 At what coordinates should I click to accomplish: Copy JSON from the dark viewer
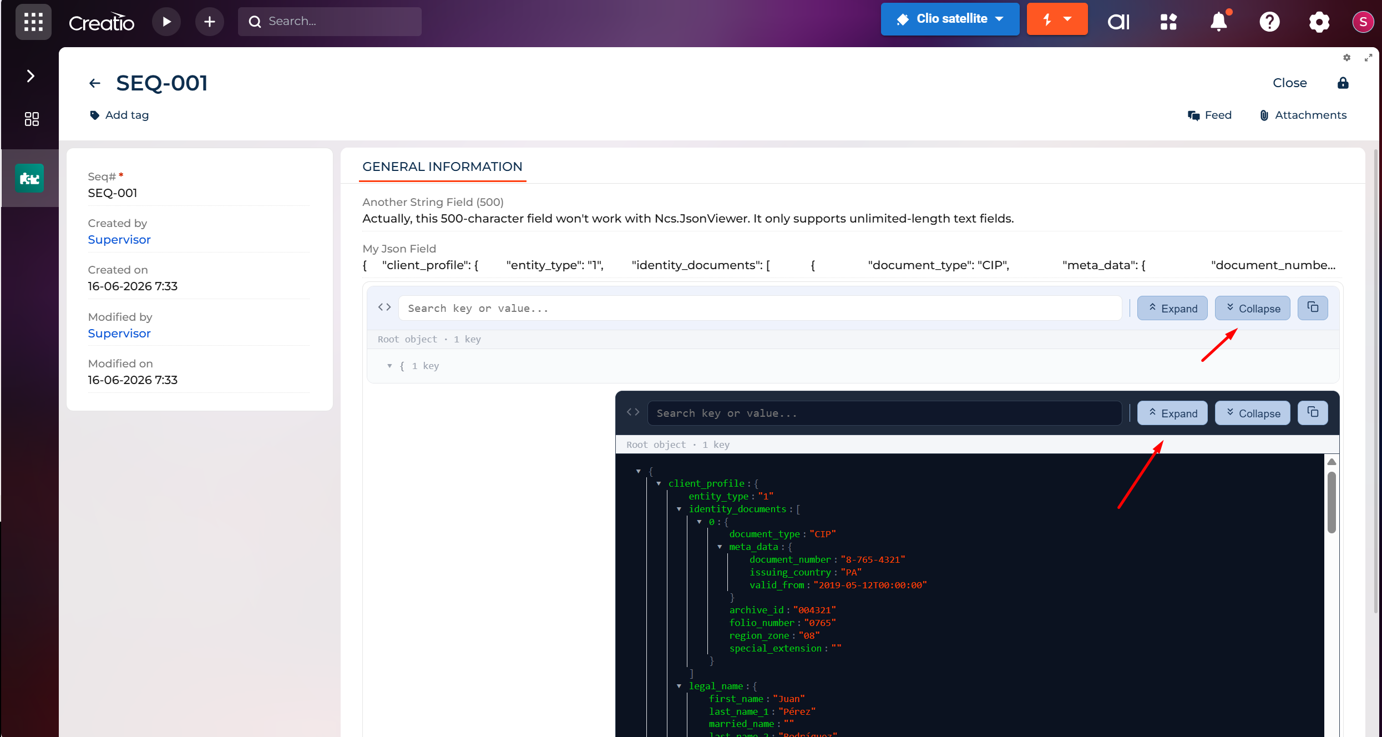[x=1313, y=412]
